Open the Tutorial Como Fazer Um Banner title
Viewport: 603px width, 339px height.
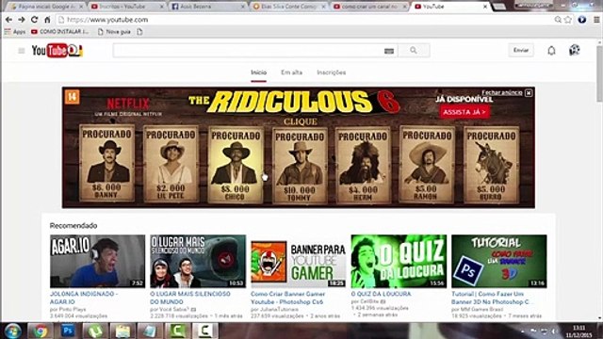[x=492, y=298]
